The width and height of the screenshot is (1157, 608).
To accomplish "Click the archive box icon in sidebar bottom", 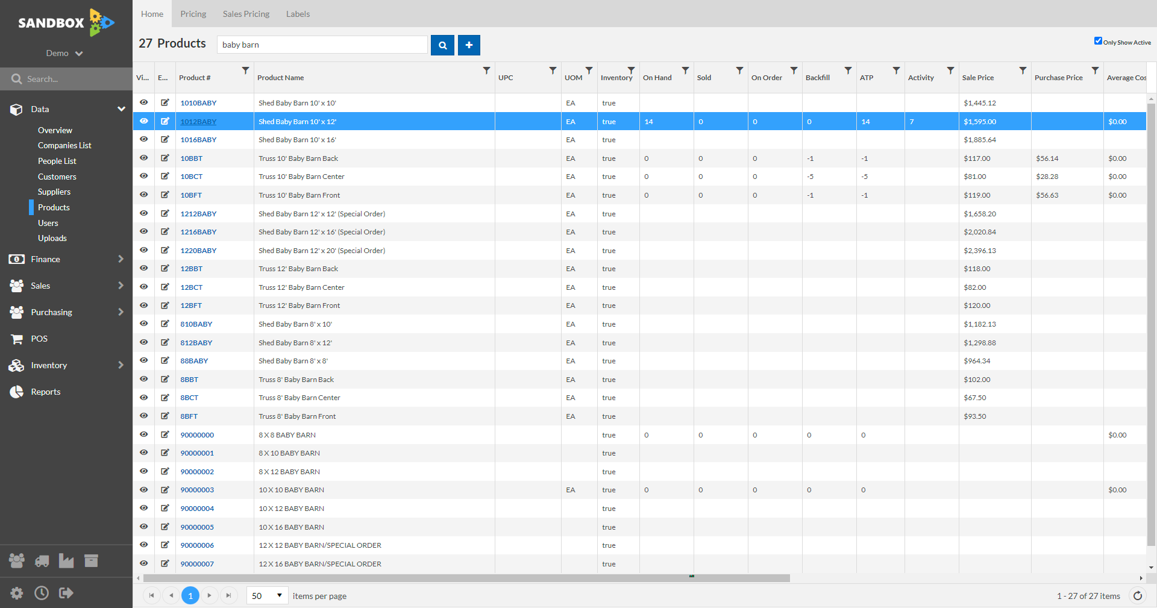I will point(91,561).
